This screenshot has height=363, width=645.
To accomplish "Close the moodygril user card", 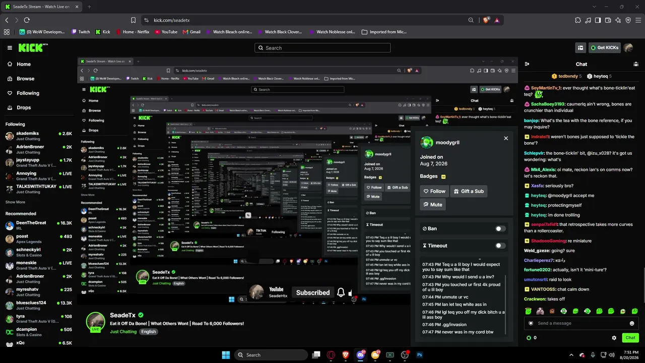I will [506, 138].
